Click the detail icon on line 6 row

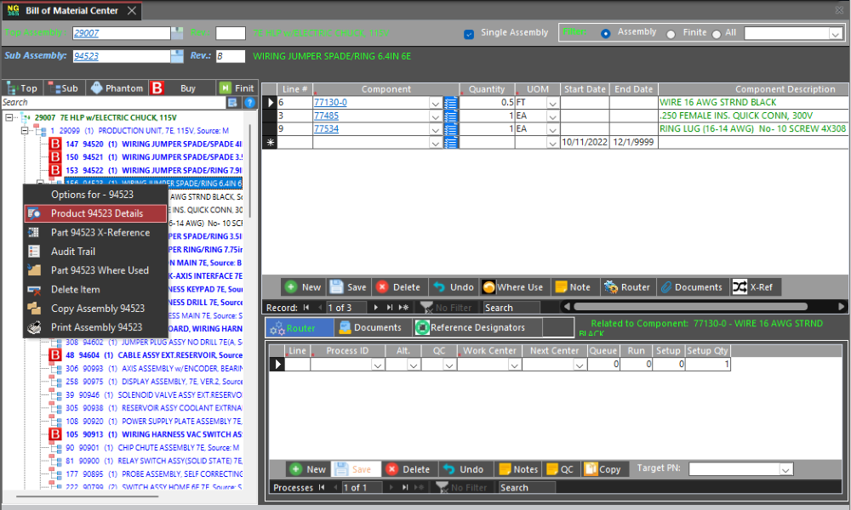(x=451, y=103)
